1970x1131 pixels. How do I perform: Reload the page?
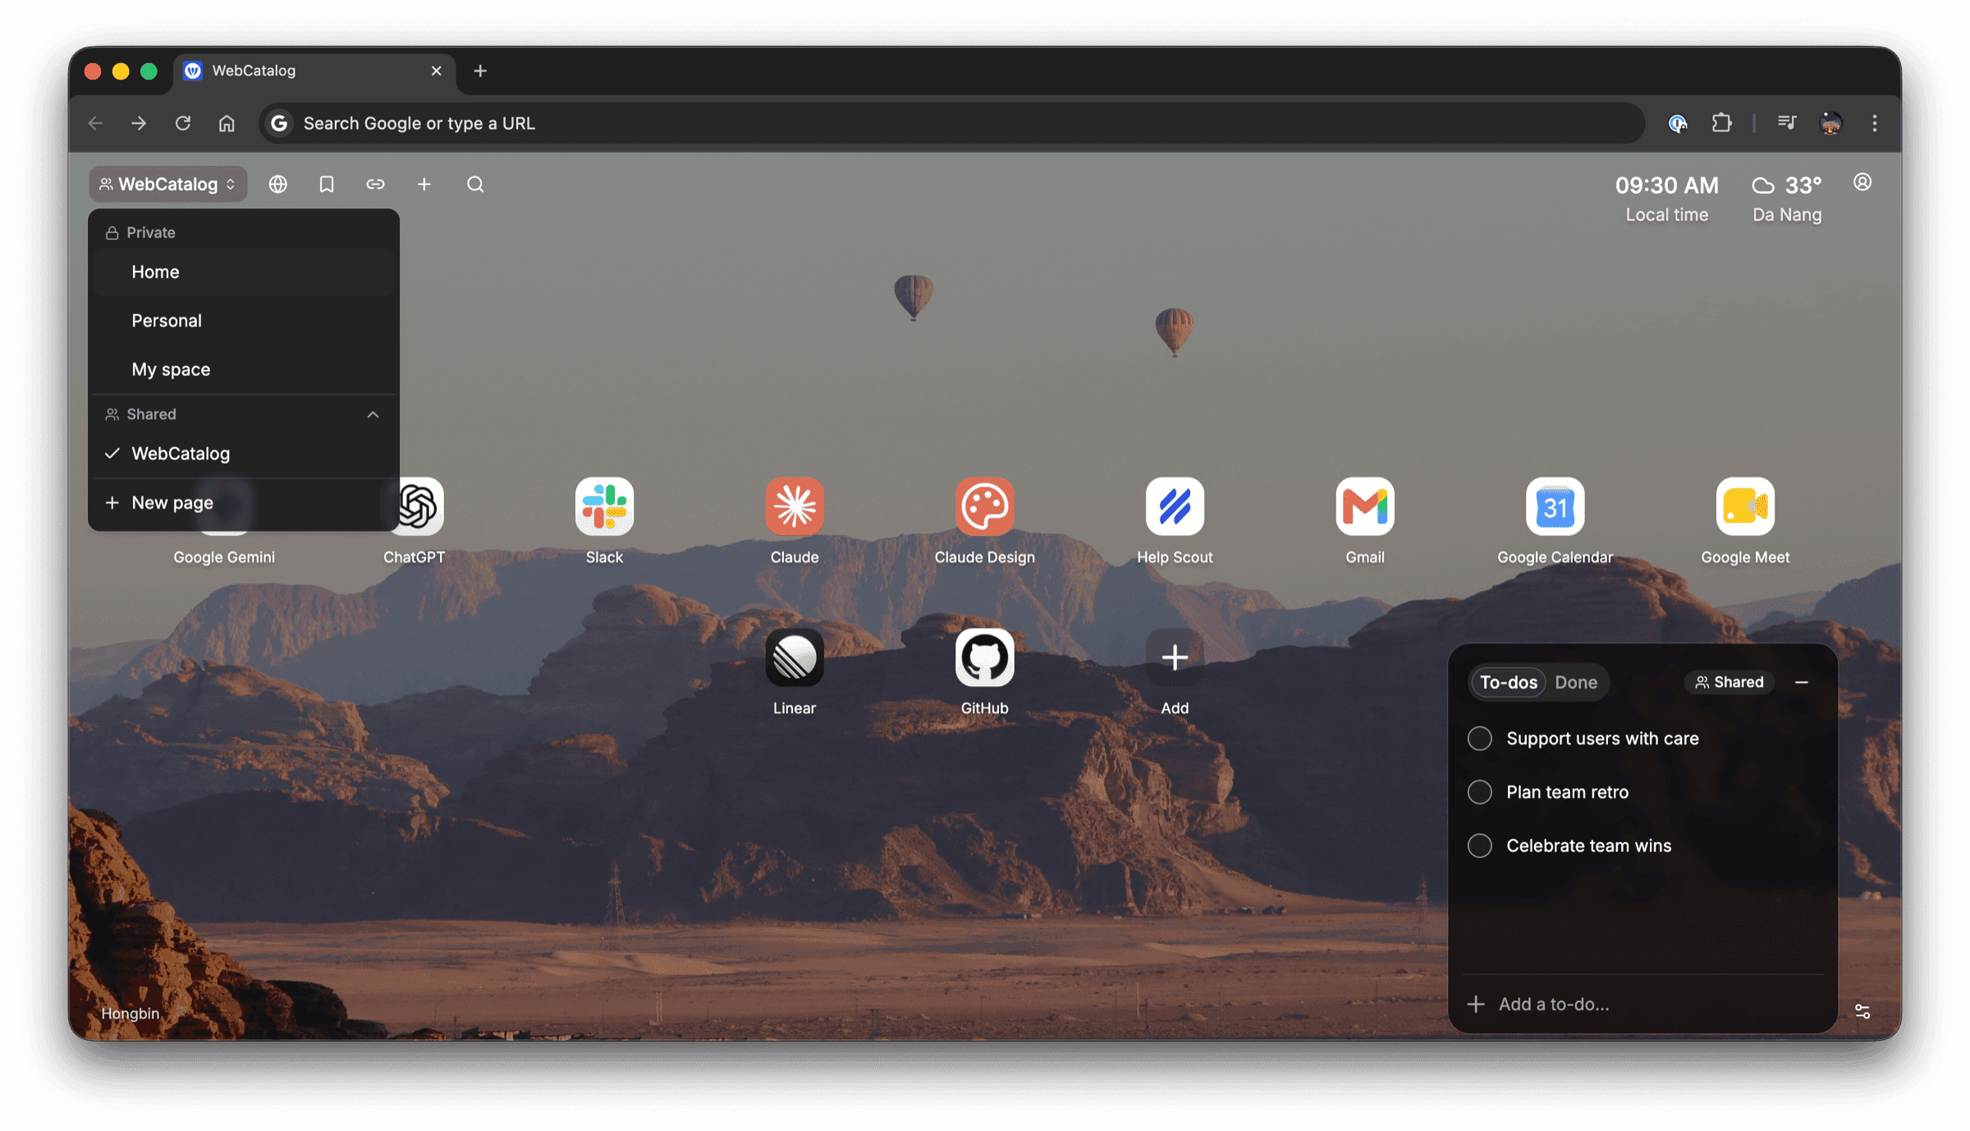click(x=182, y=123)
